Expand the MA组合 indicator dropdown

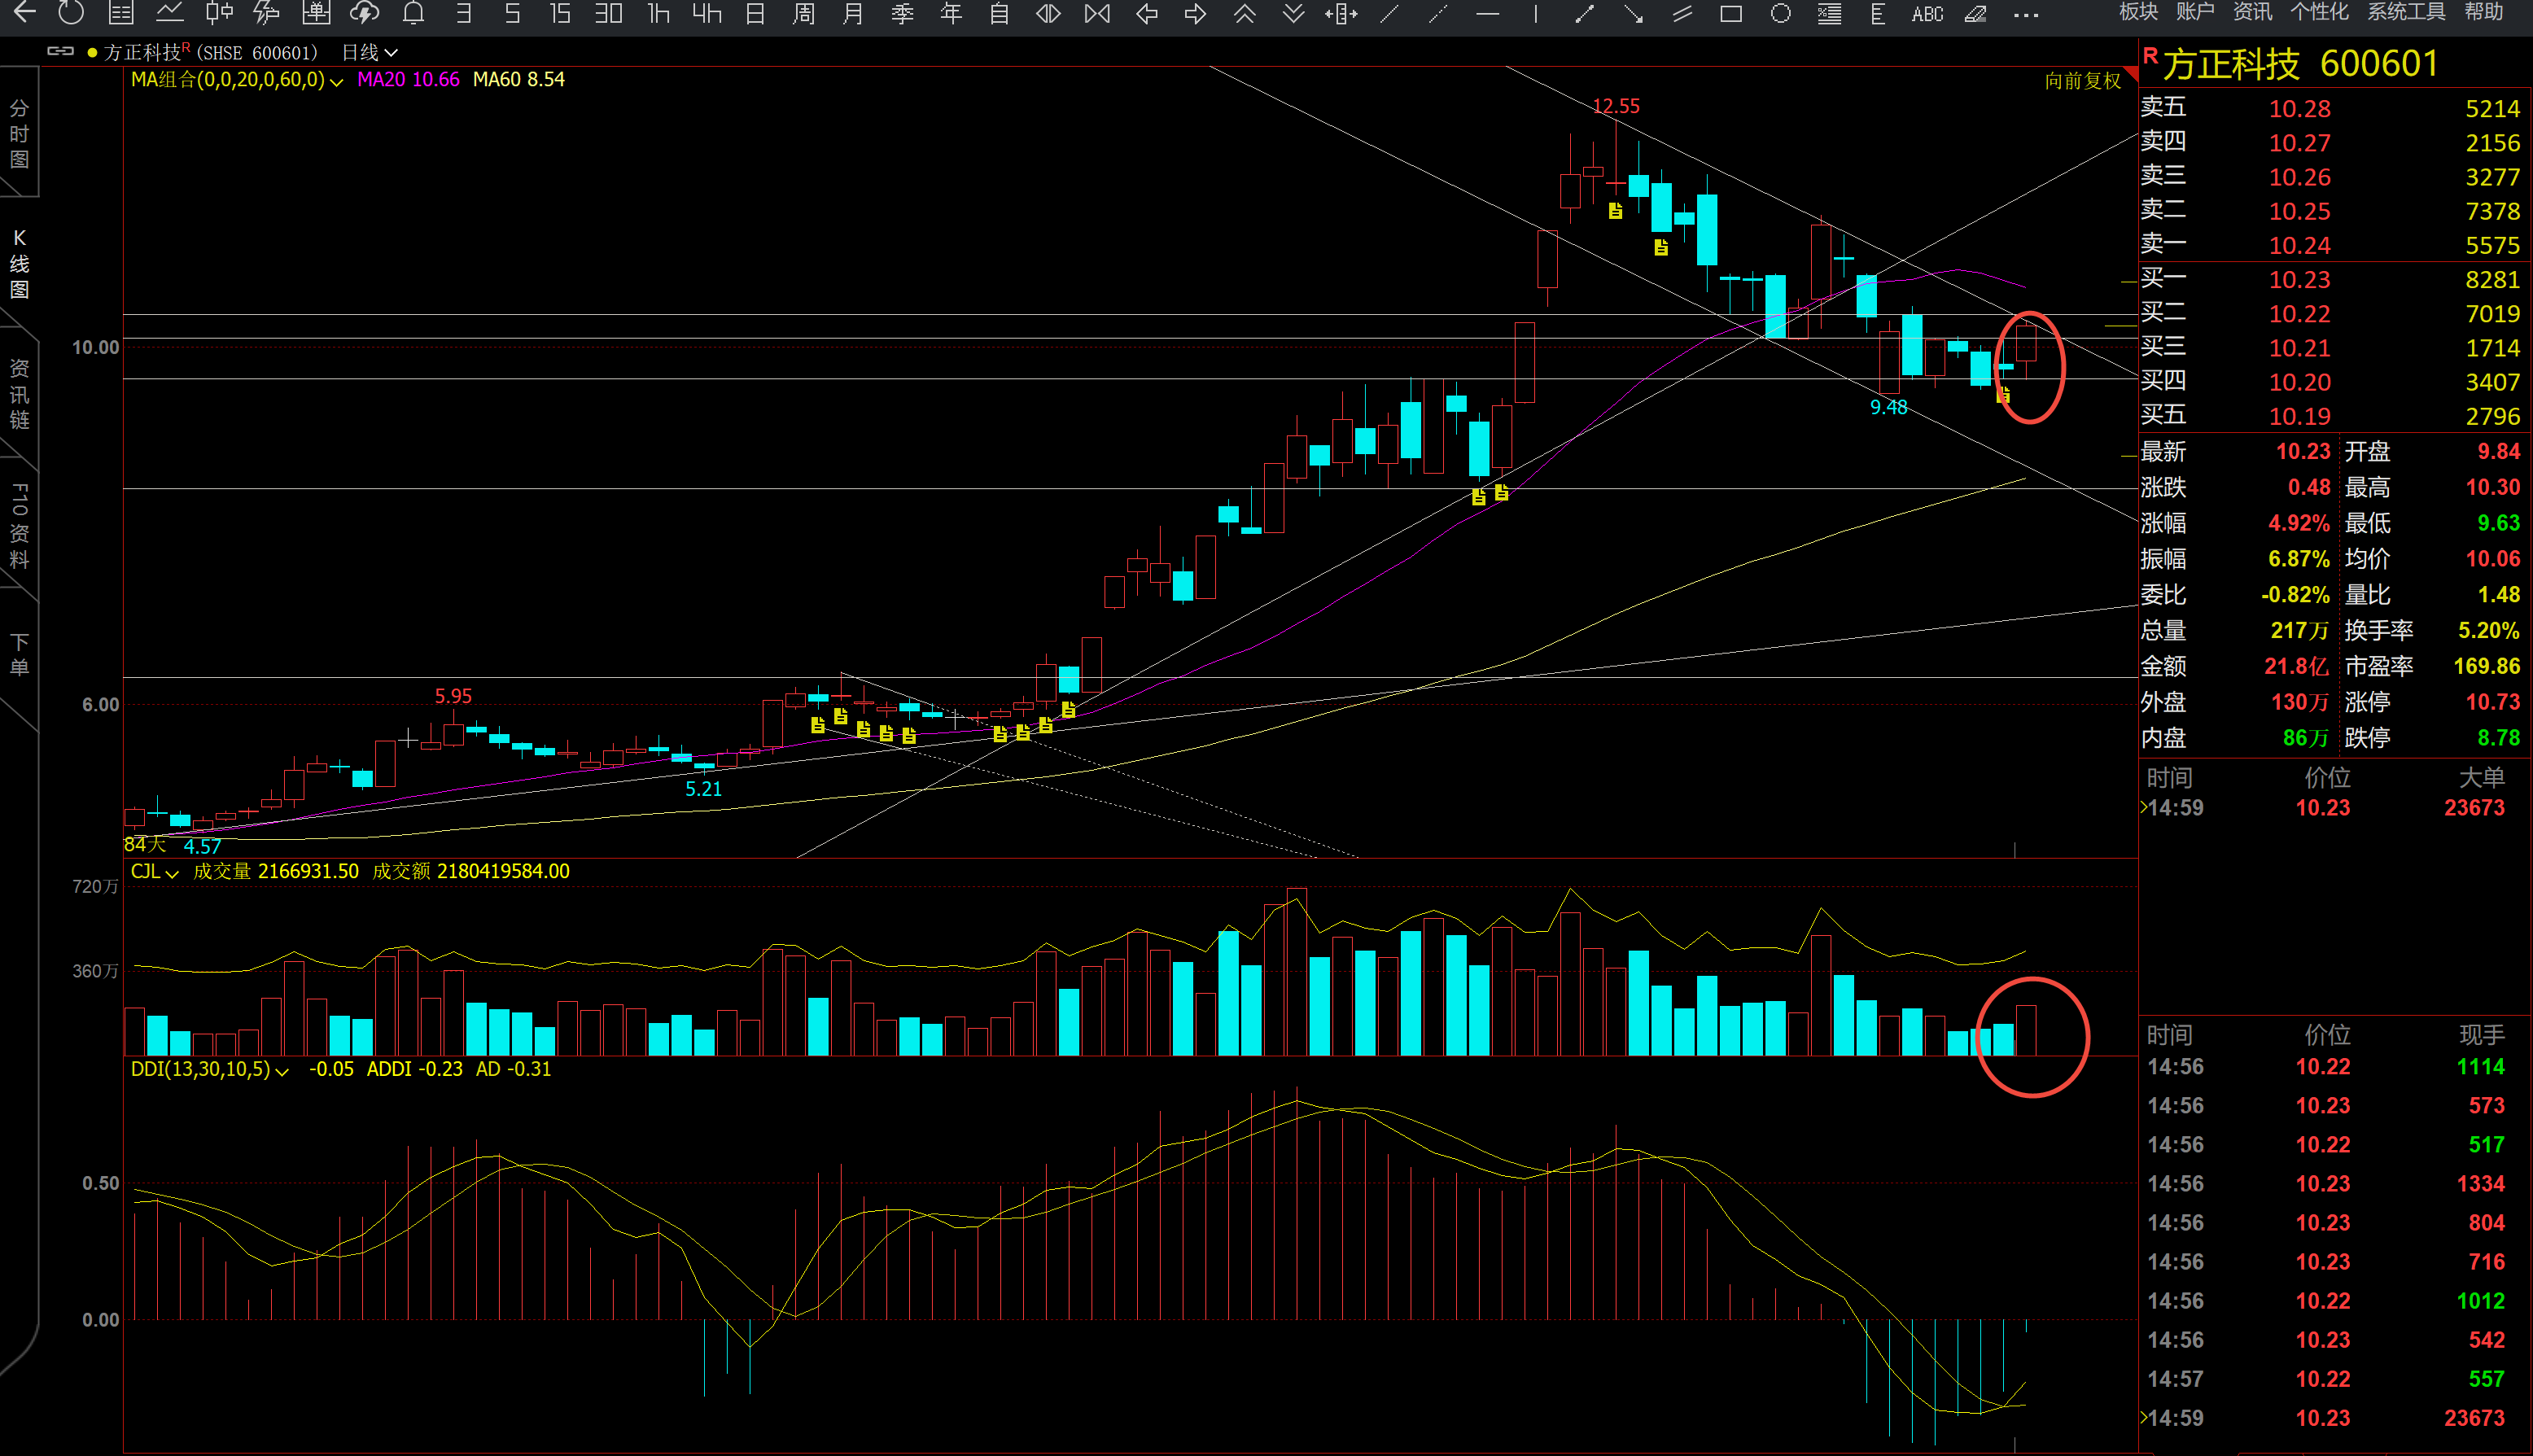(337, 81)
